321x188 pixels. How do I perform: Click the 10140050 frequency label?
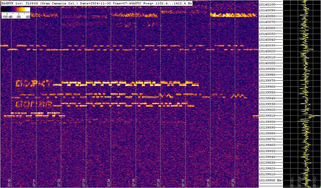click(x=267, y=34)
